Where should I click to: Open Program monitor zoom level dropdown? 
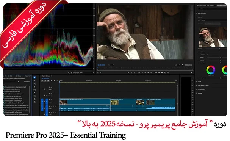[111, 65]
